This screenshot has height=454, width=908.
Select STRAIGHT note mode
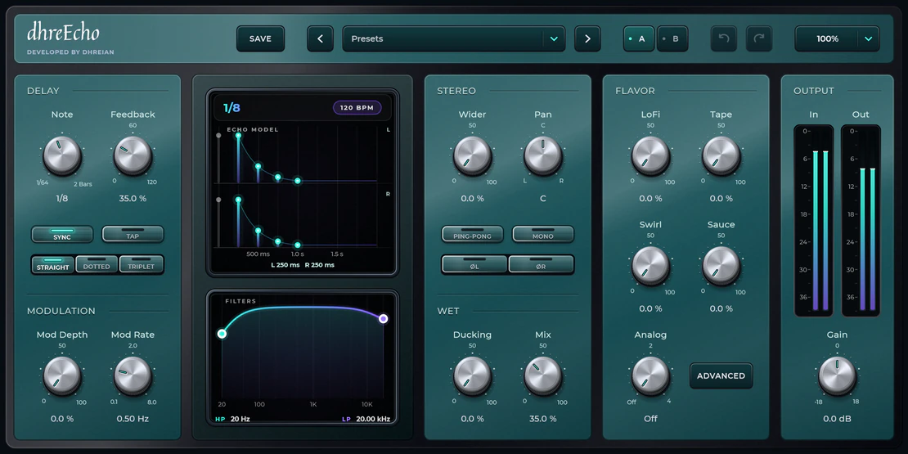(52, 264)
